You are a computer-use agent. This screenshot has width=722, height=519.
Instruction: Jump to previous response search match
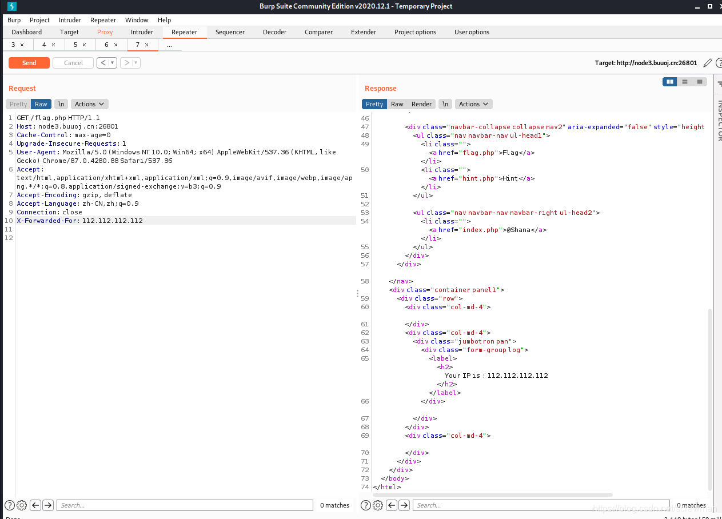392,505
